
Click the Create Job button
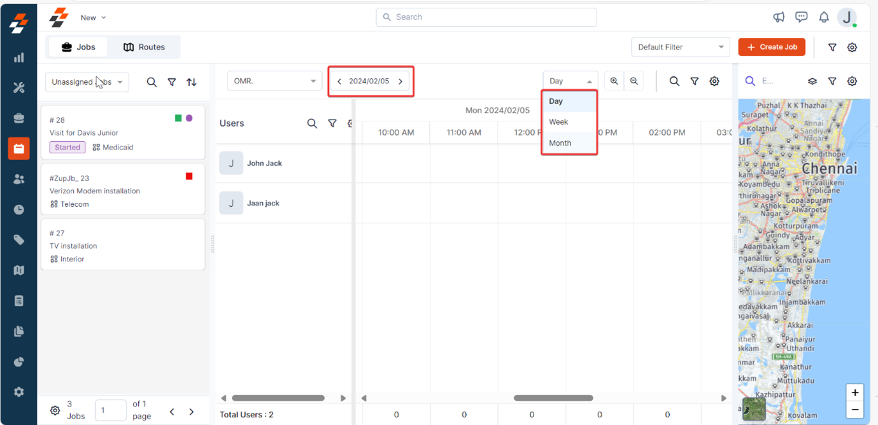(772, 47)
